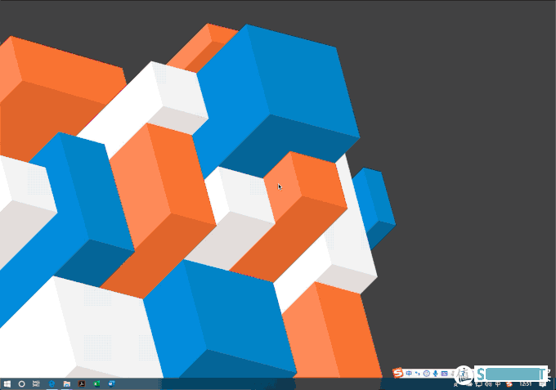Open Sogou soft keyboard icon
The width and height of the screenshot is (556, 390).
click(x=444, y=374)
